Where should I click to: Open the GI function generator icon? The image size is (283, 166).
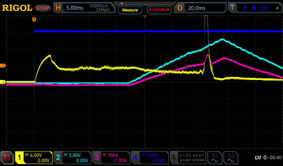214,158
